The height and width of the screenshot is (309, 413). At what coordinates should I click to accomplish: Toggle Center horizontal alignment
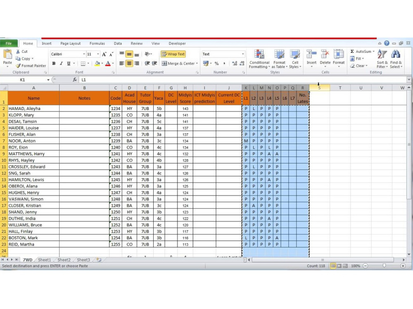129,63
